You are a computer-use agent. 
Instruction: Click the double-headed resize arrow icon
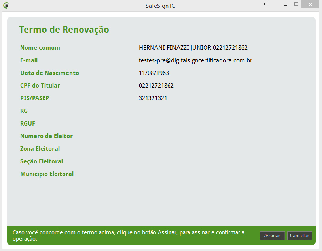tap(266, 4)
